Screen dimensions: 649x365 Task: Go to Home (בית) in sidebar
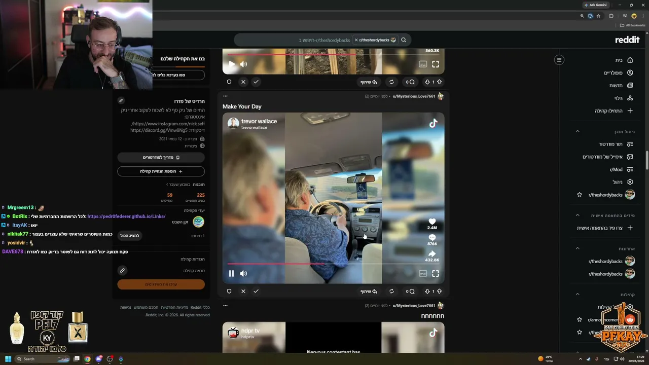point(624,60)
